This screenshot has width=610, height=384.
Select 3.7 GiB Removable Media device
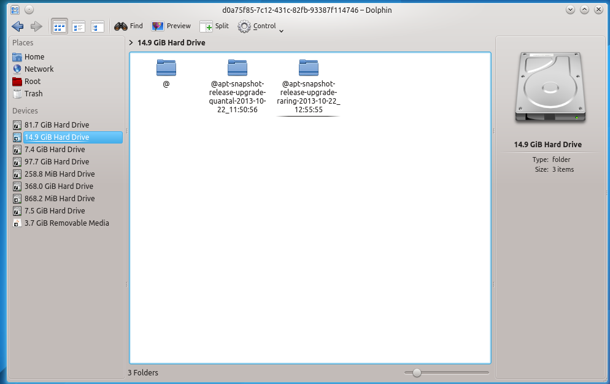[67, 223]
